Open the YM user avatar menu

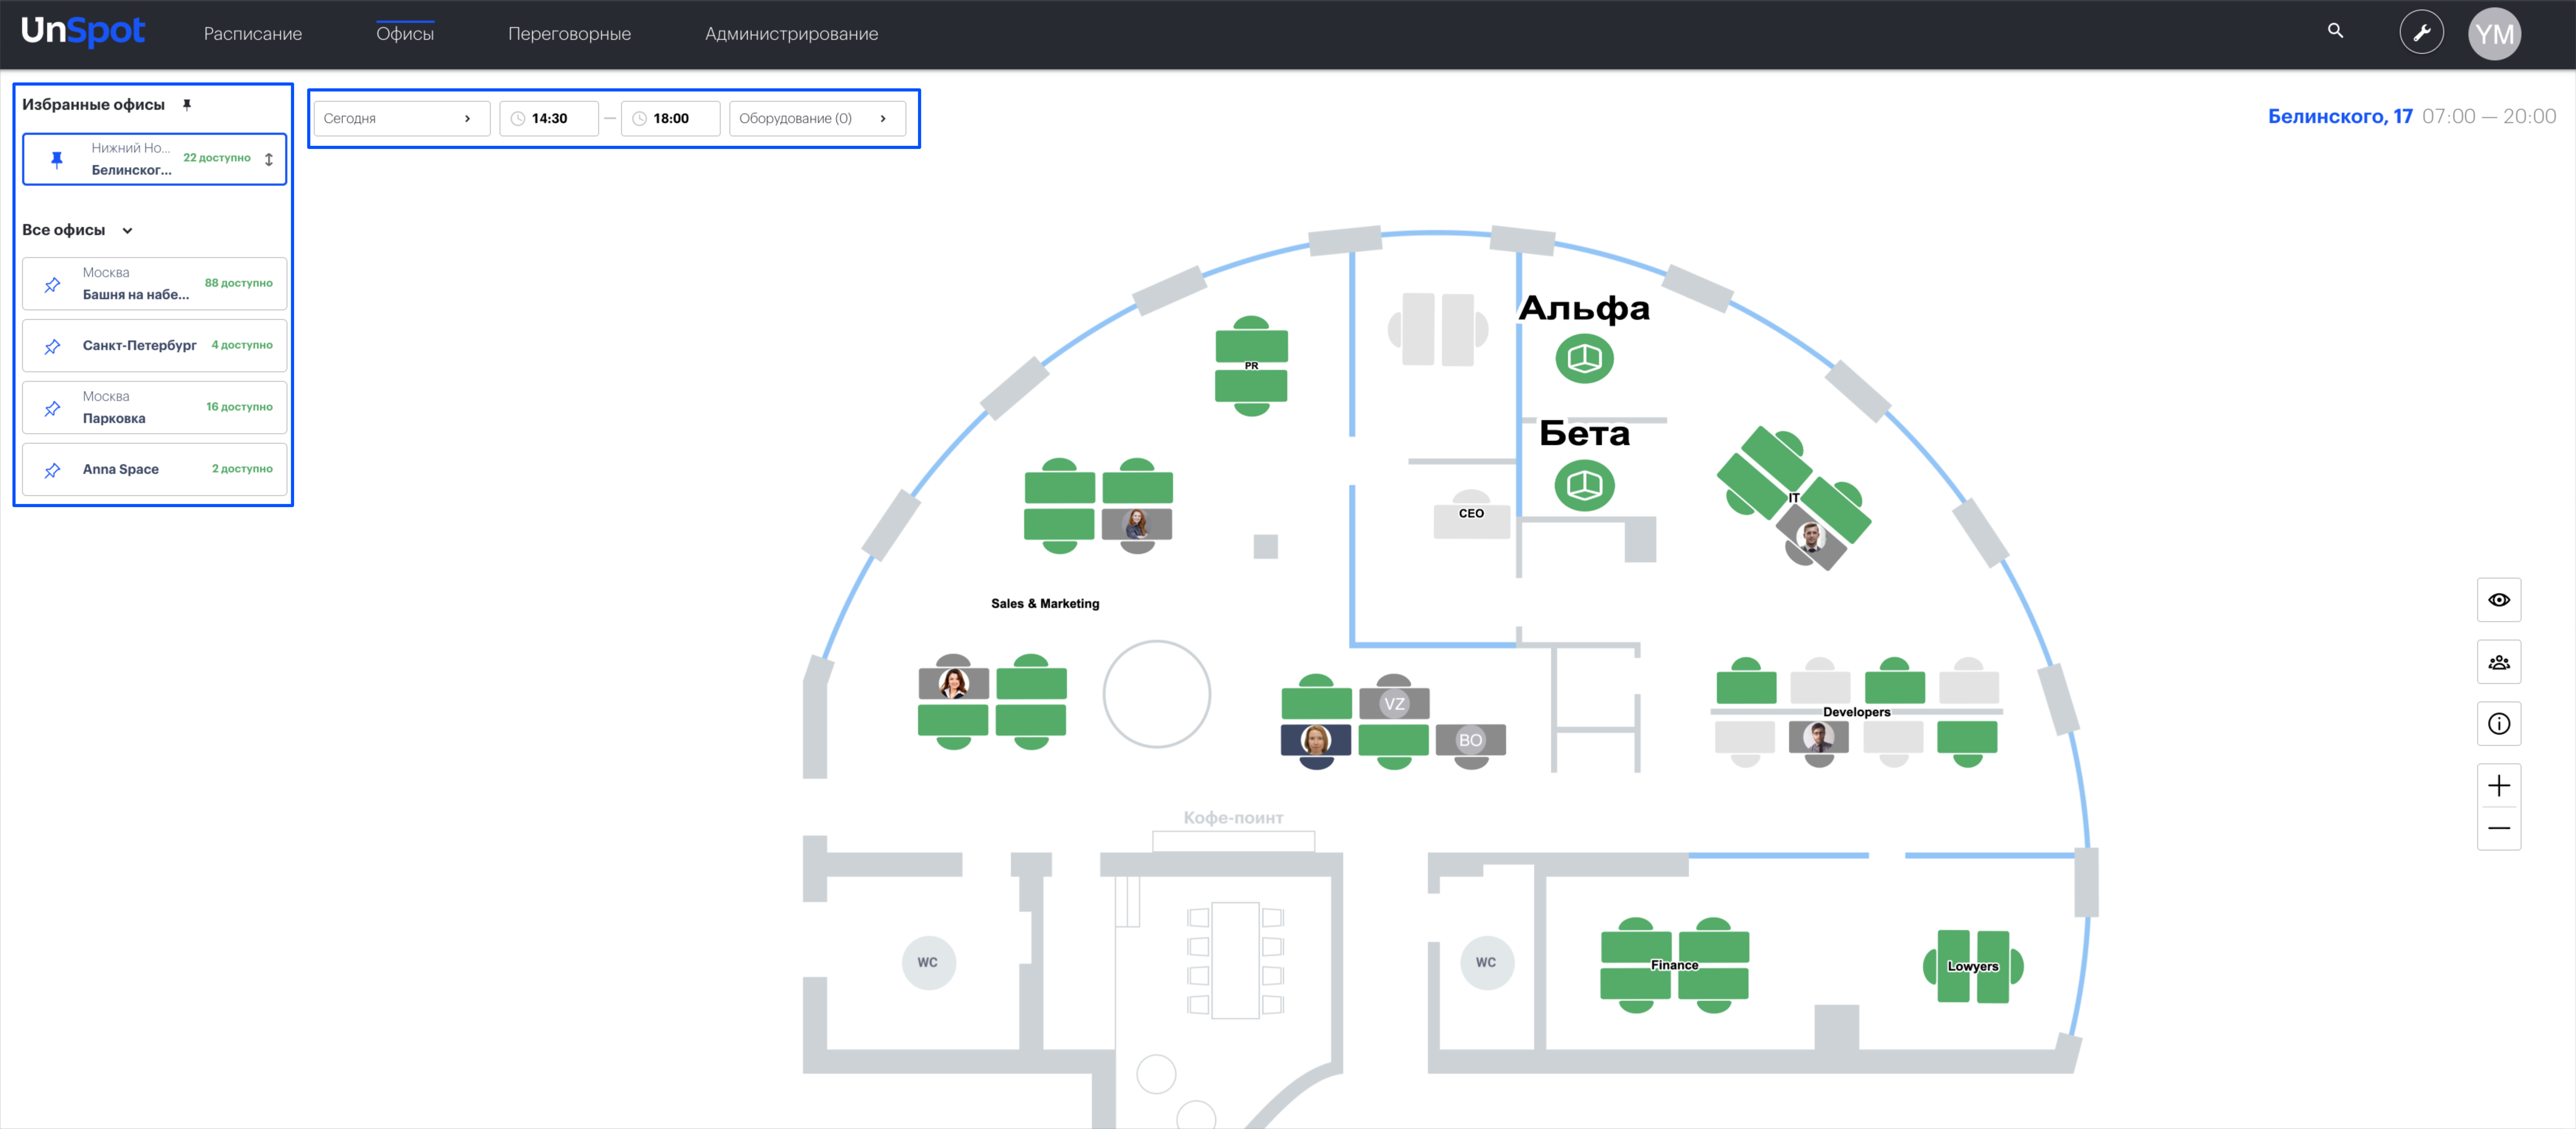pos(2494,34)
